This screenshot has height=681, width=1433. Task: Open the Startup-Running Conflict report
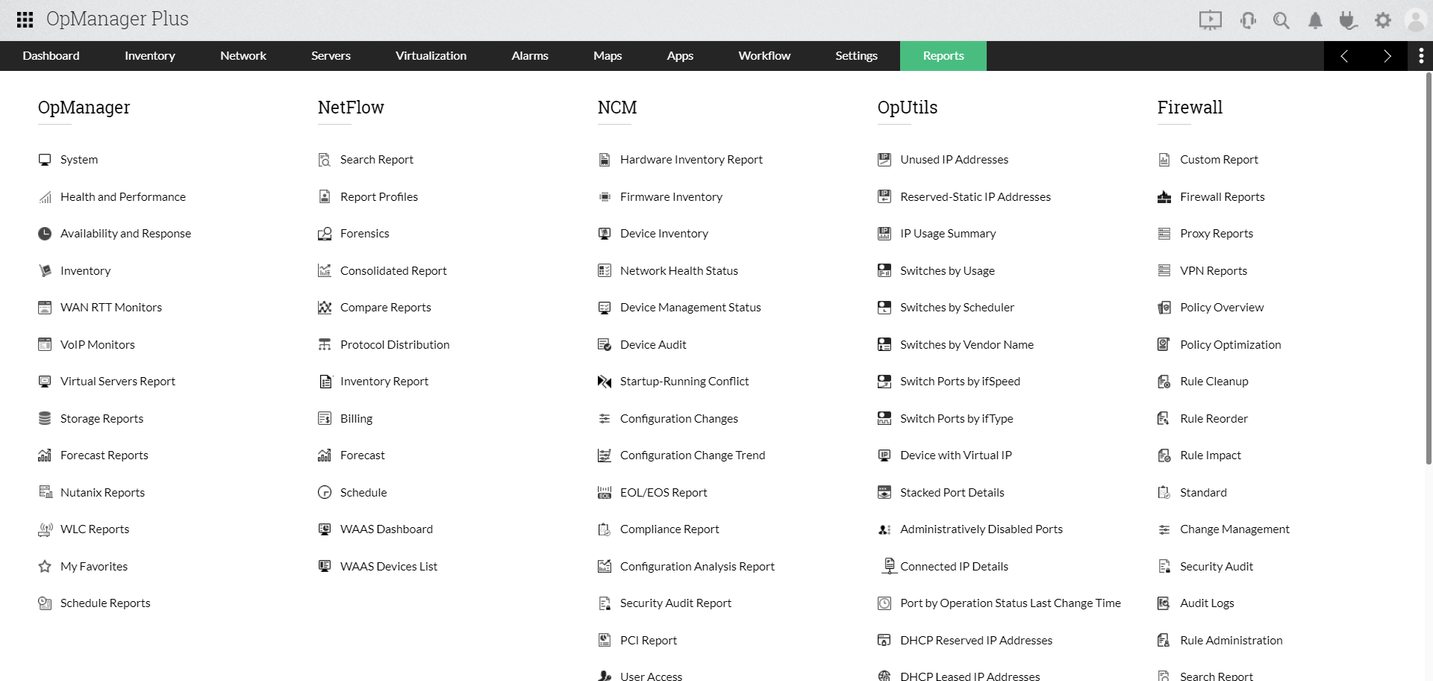click(x=684, y=381)
